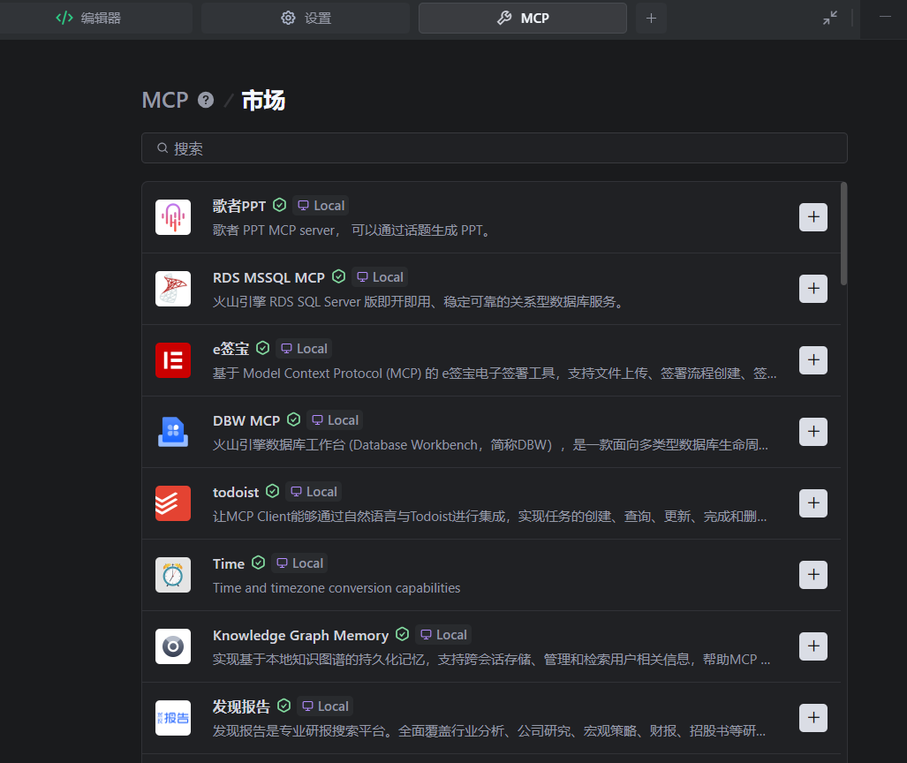Click the Local tag on 发现报告

(x=325, y=706)
